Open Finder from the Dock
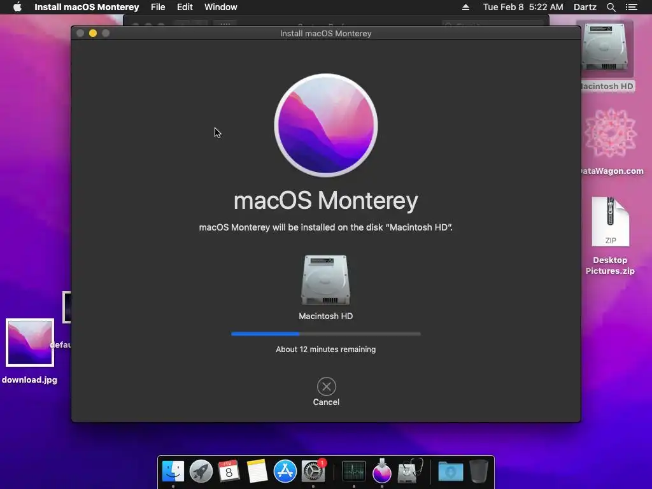This screenshot has width=652, height=489. pyautogui.click(x=173, y=471)
